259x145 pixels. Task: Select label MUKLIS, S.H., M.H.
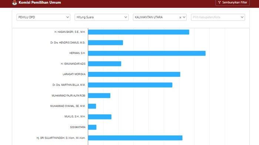pos(75,117)
